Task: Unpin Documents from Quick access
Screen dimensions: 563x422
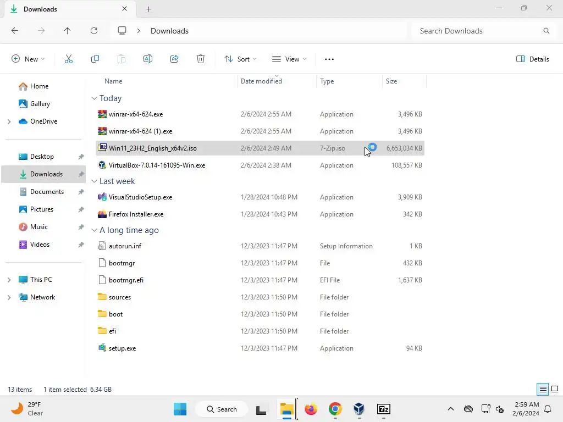Action: (81, 192)
